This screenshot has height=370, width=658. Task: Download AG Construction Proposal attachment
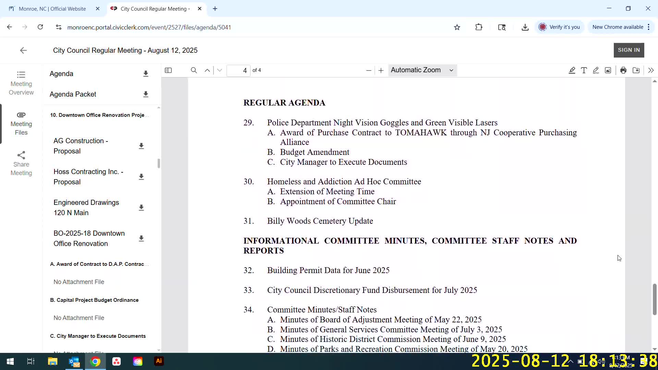tap(141, 146)
